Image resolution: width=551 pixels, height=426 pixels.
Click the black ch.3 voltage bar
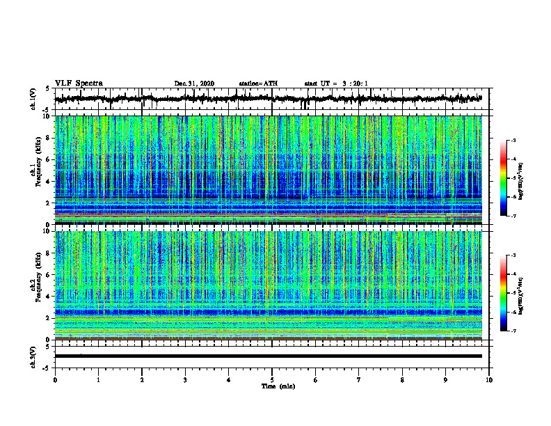tap(268, 356)
